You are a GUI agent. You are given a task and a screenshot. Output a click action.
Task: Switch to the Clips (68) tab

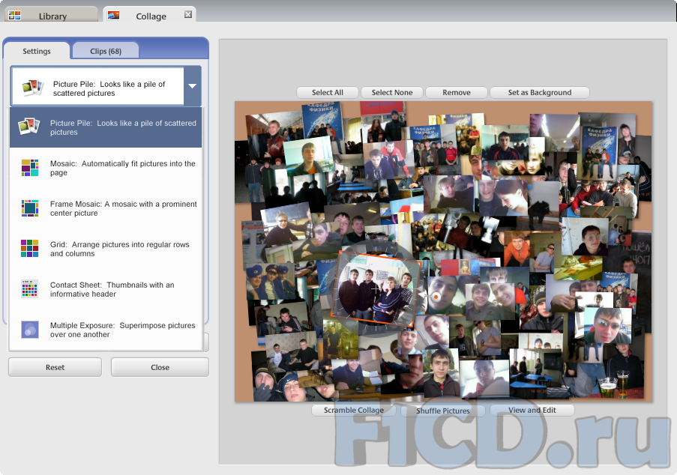106,51
